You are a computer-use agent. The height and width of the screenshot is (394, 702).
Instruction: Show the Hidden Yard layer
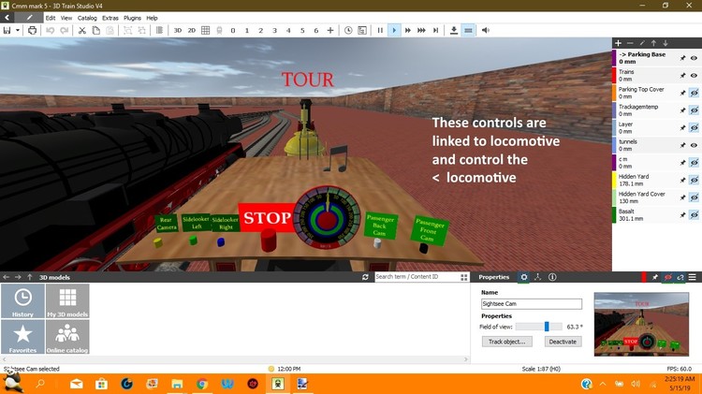694,180
